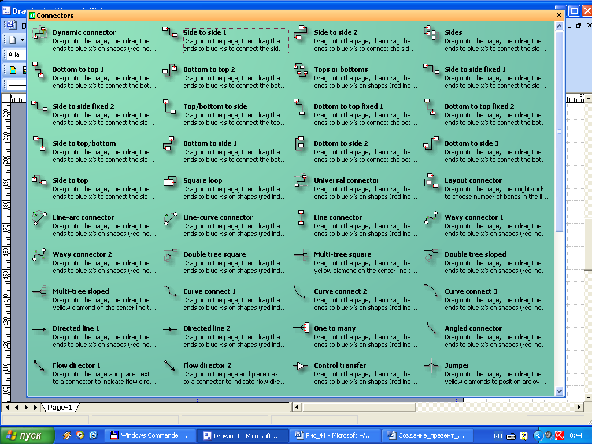Click the horizontal scrollbar left arrow
Image resolution: width=592 pixels, height=444 pixels.
(x=297, y=408)
